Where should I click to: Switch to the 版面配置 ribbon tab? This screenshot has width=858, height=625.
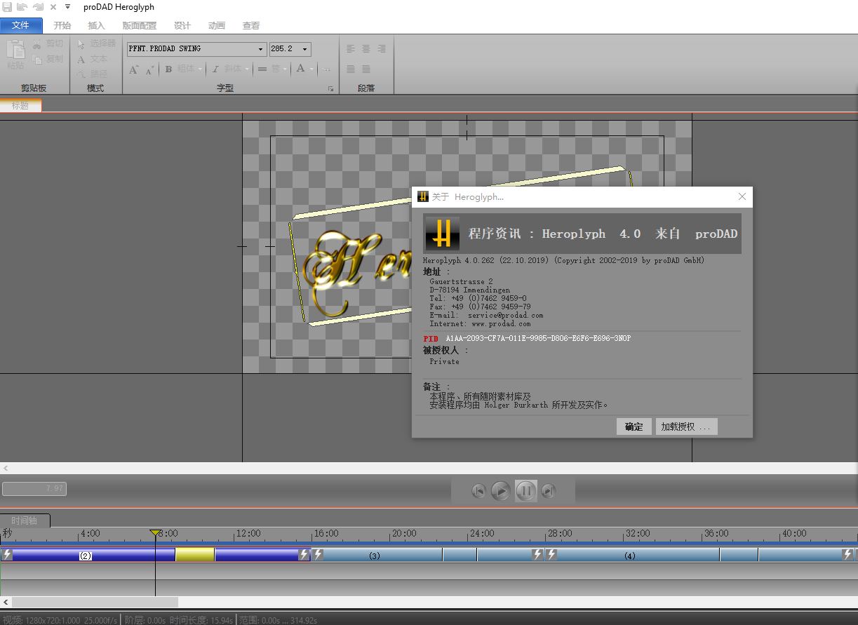pyautogui.click(x=140, y=25)
